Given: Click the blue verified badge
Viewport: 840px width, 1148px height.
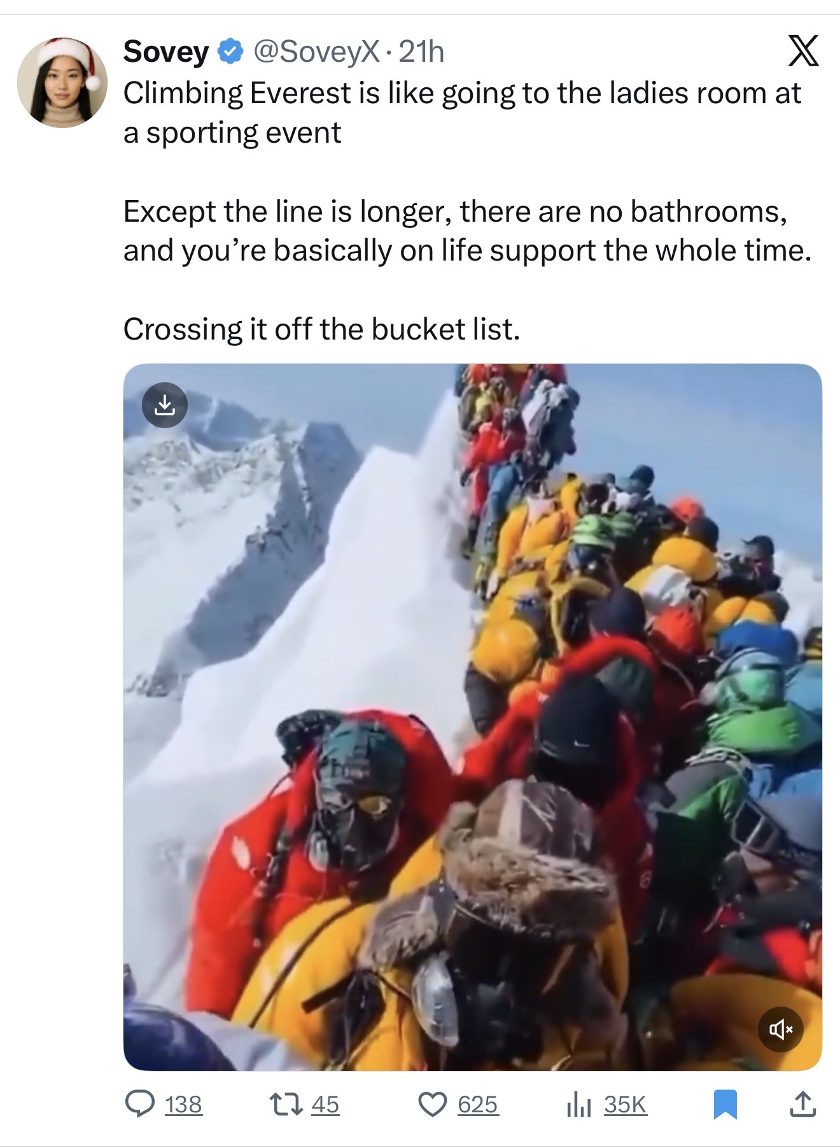Looking at the screenshot, I should [x=230, y=52].
